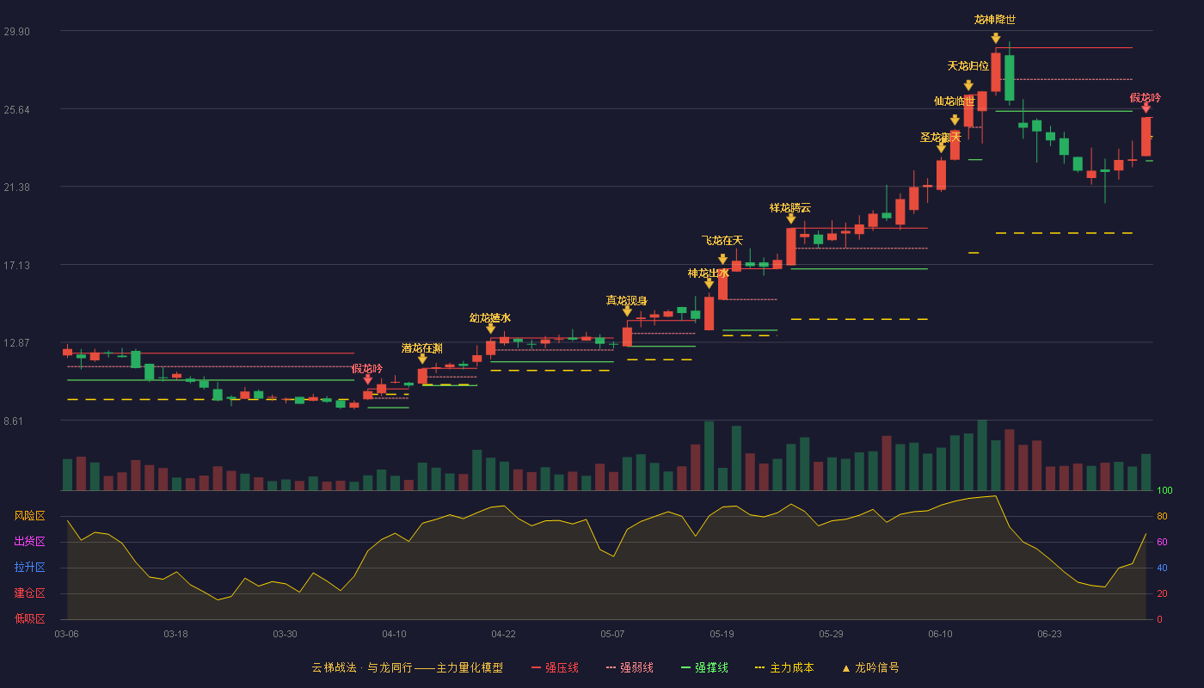Click the 建仓区 zone label
Image resolution: width=1204 pixels, height=688 pixels.
[x=30, y=593]
